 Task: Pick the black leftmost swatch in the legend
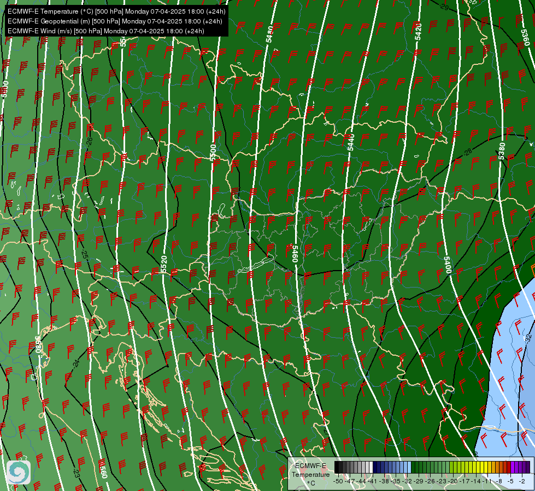pos(337,468)
